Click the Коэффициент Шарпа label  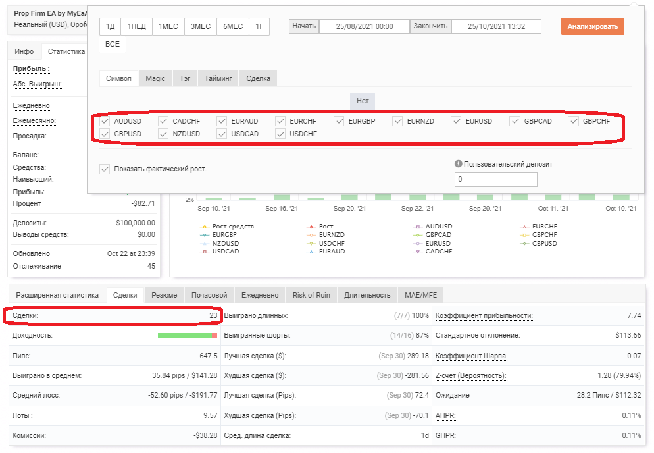(x=470, y=356)
